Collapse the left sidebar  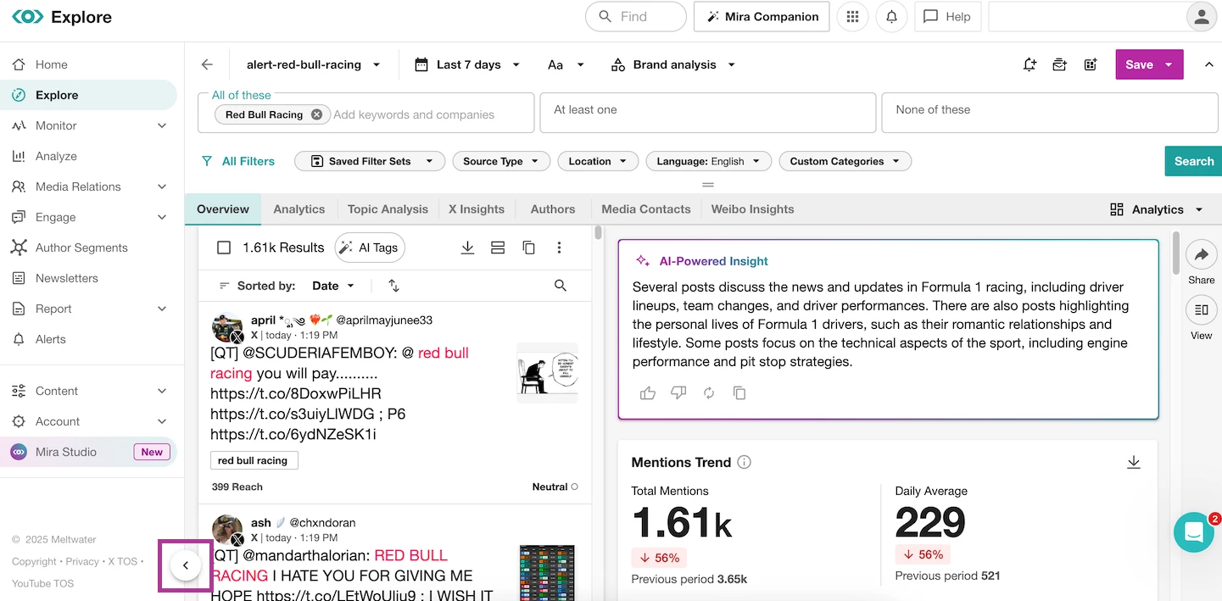pos(186,565)
